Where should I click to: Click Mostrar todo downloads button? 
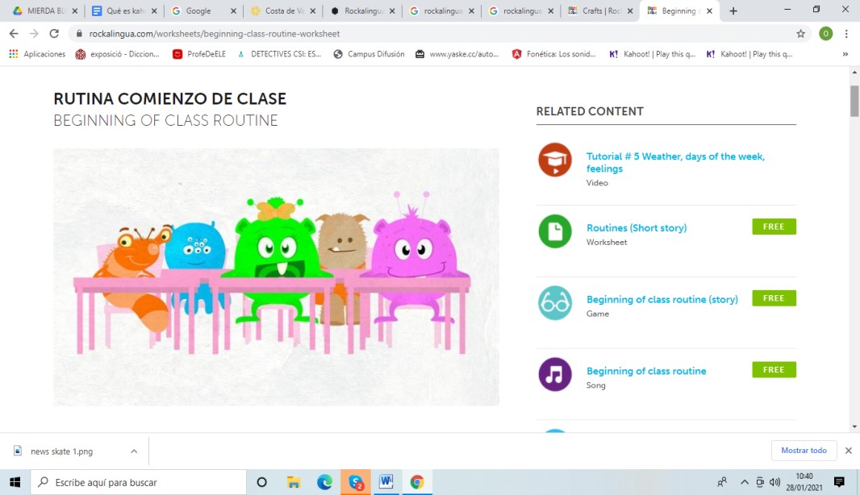point(804,450)
